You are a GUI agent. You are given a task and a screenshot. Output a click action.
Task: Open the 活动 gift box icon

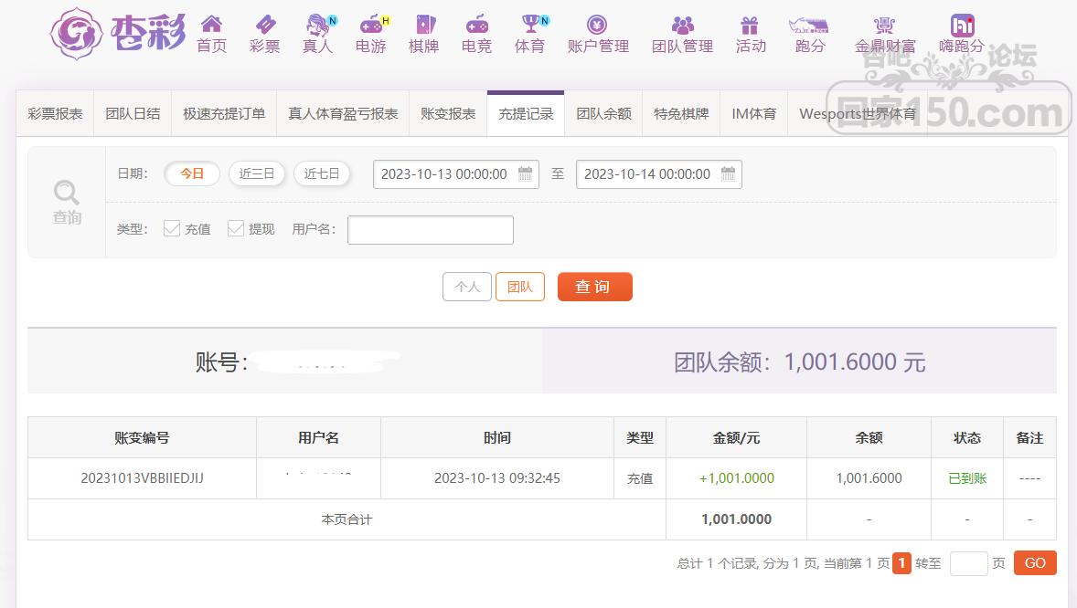click(751, 24)
